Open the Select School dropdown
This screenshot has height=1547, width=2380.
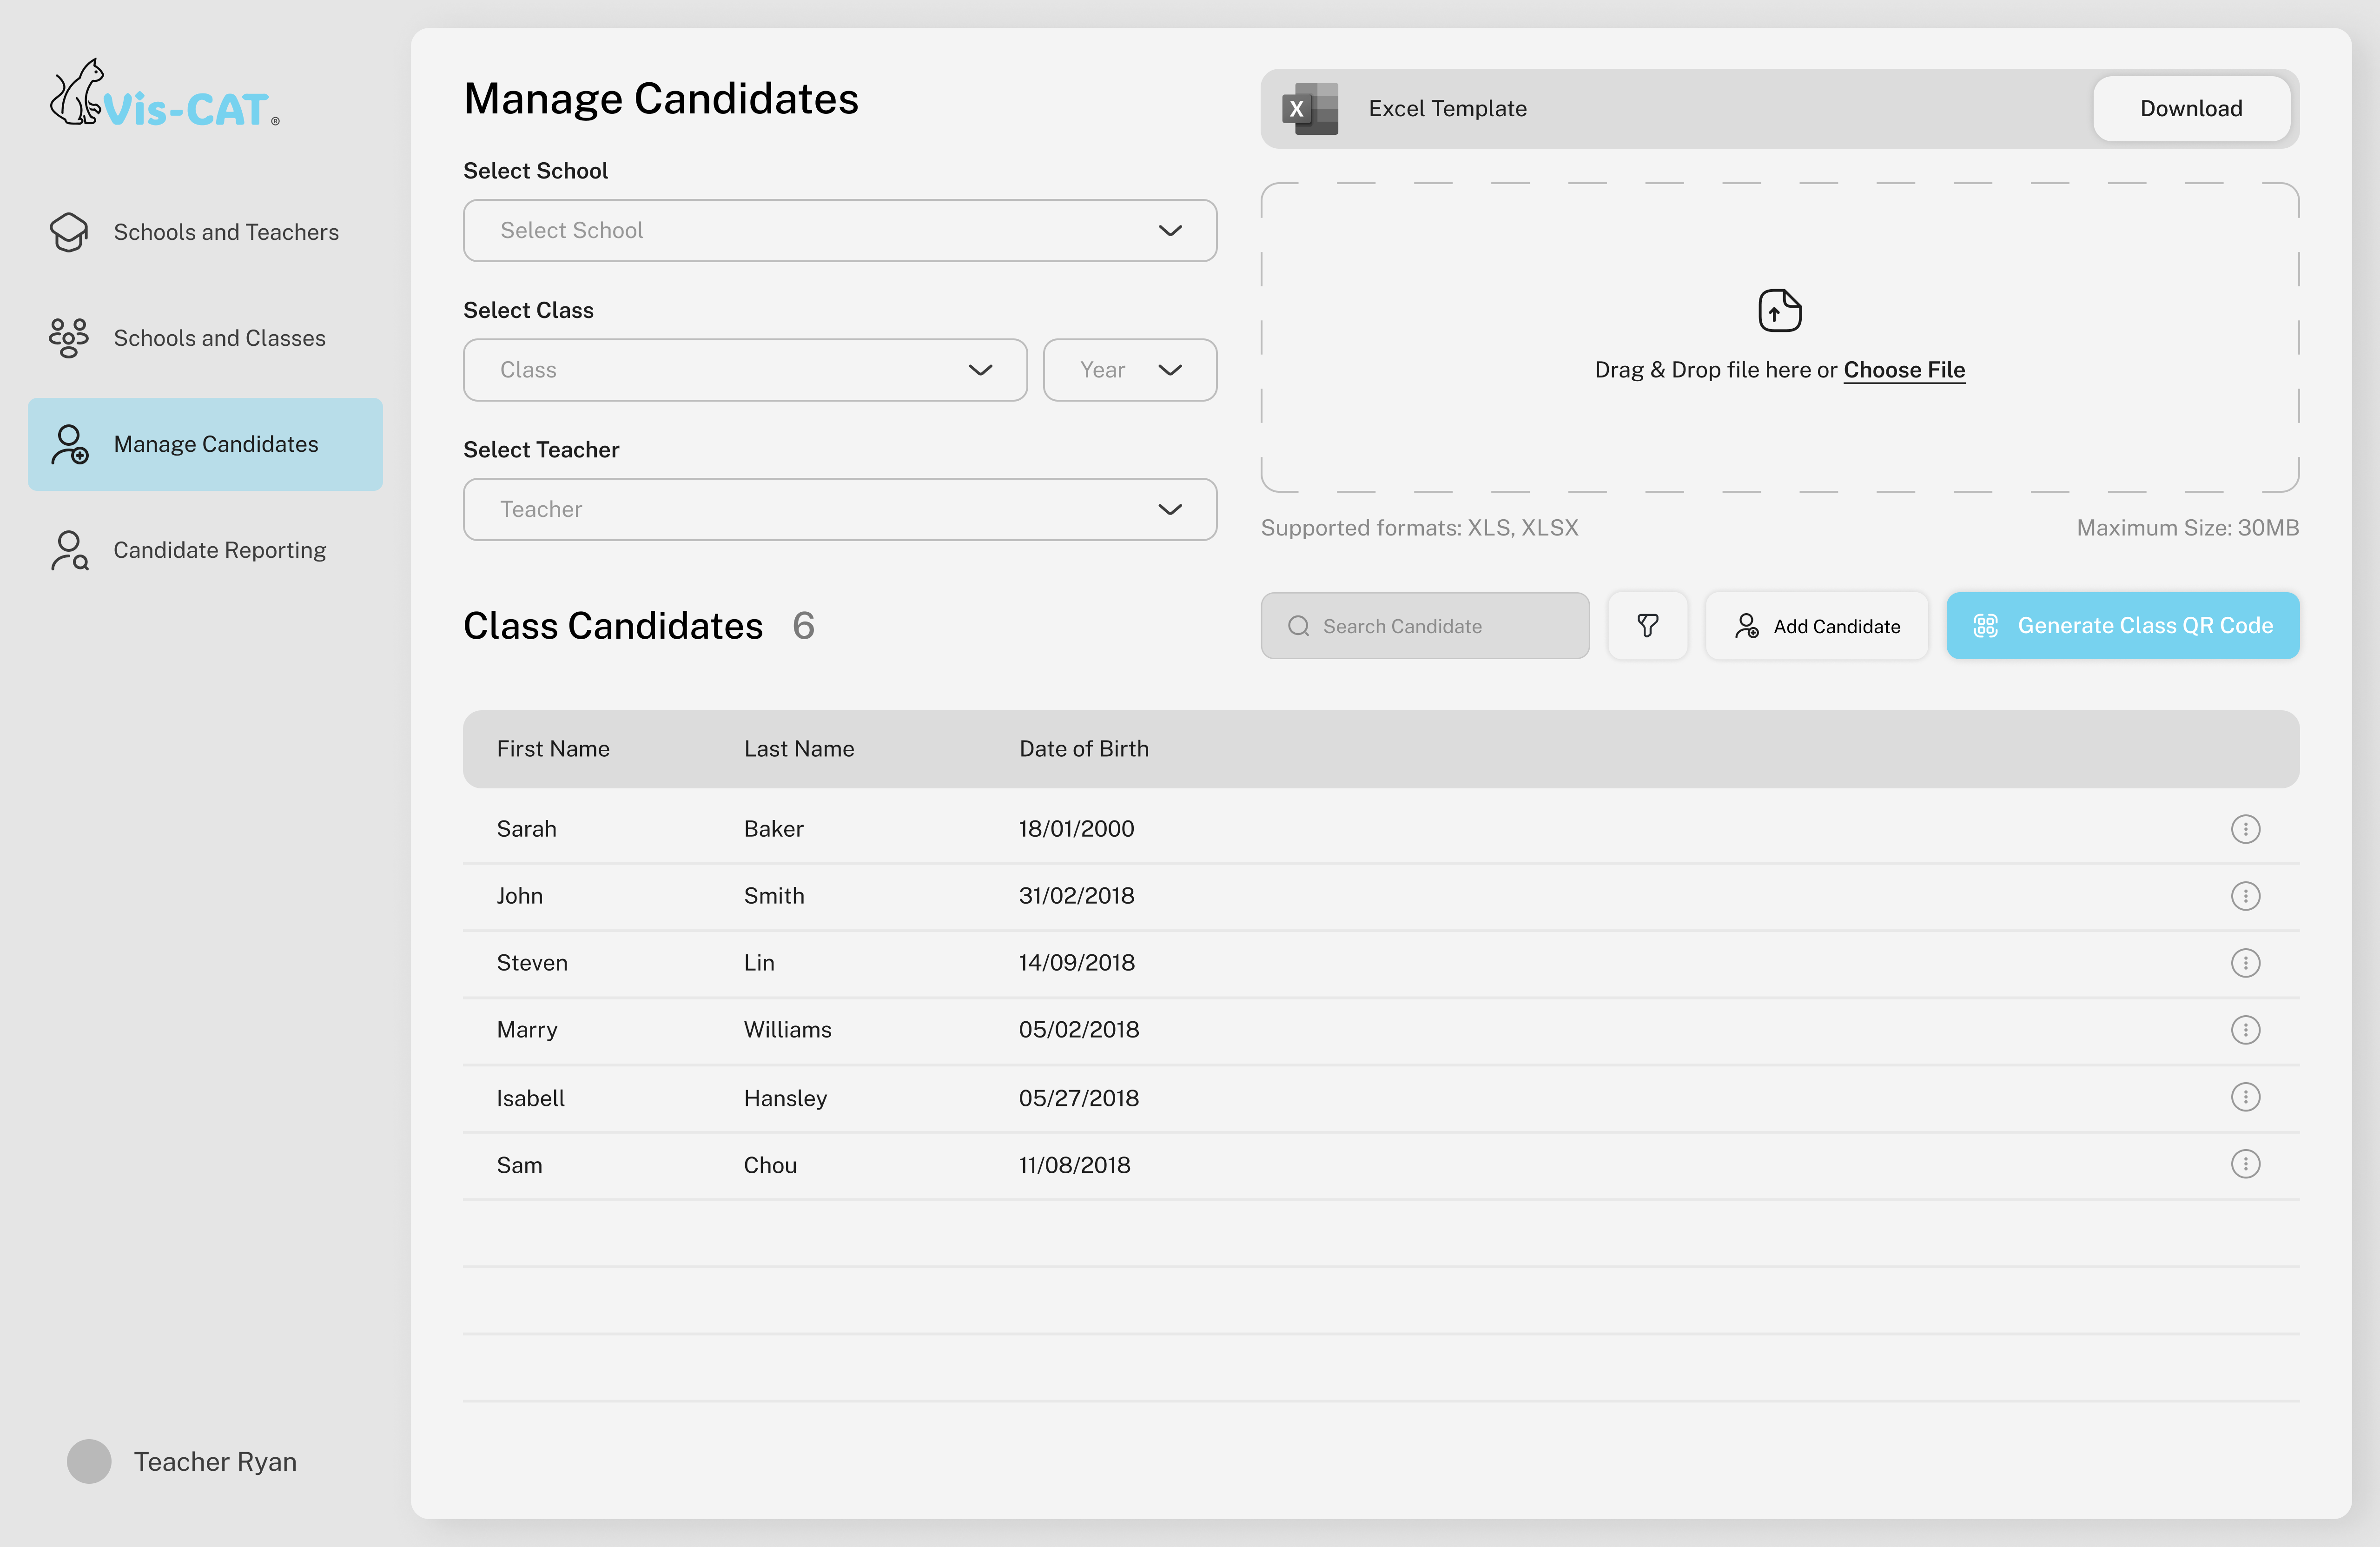840,230
